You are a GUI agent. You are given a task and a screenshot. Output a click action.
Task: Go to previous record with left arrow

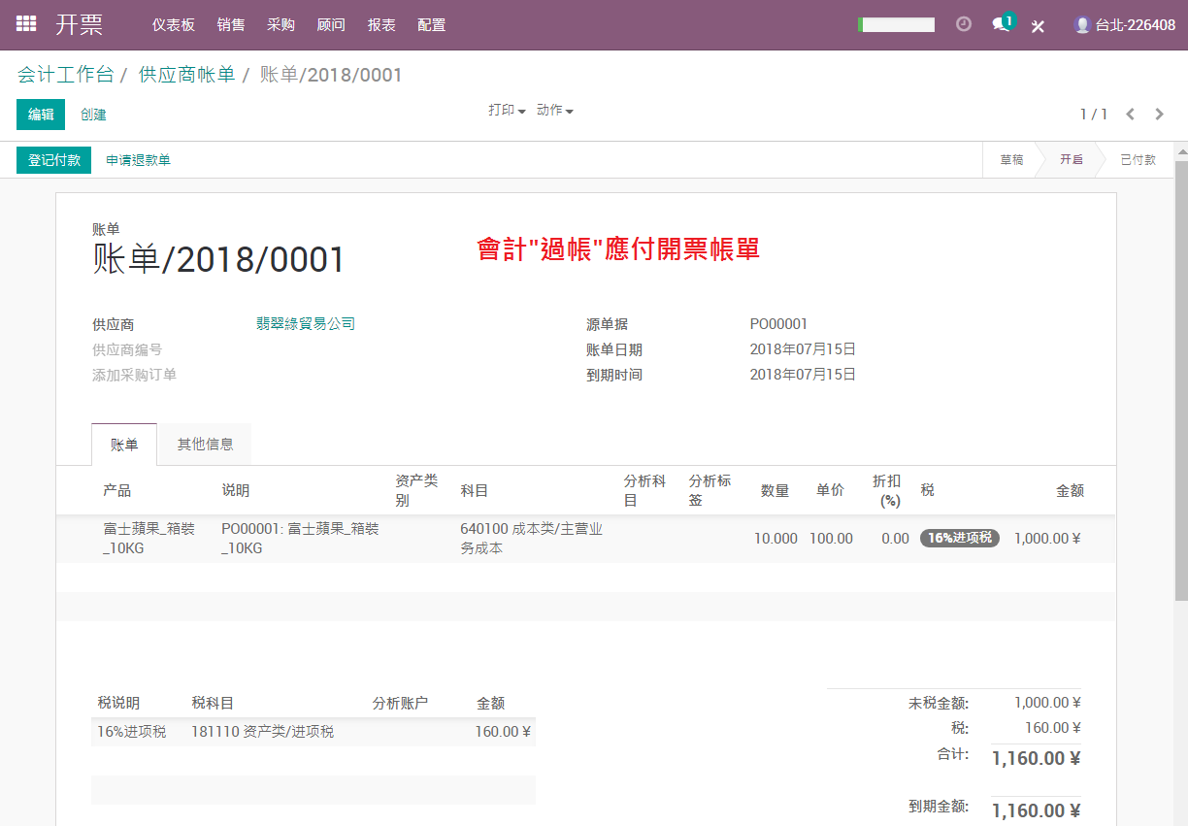tap(1131, 115)
